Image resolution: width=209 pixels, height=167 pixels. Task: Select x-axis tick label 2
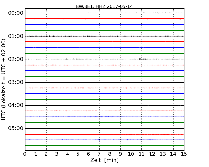tap(46, 154)
